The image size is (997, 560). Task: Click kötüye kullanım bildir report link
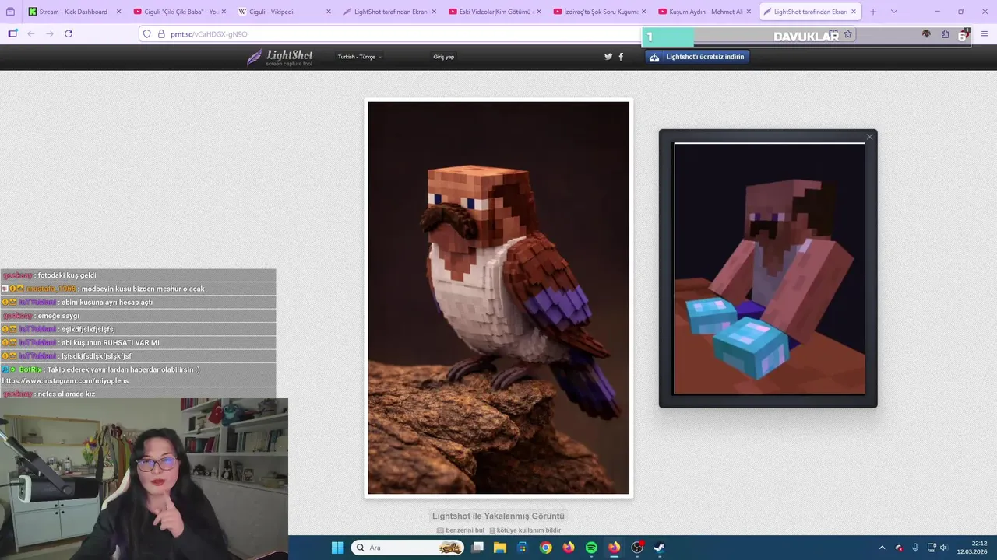525,530
